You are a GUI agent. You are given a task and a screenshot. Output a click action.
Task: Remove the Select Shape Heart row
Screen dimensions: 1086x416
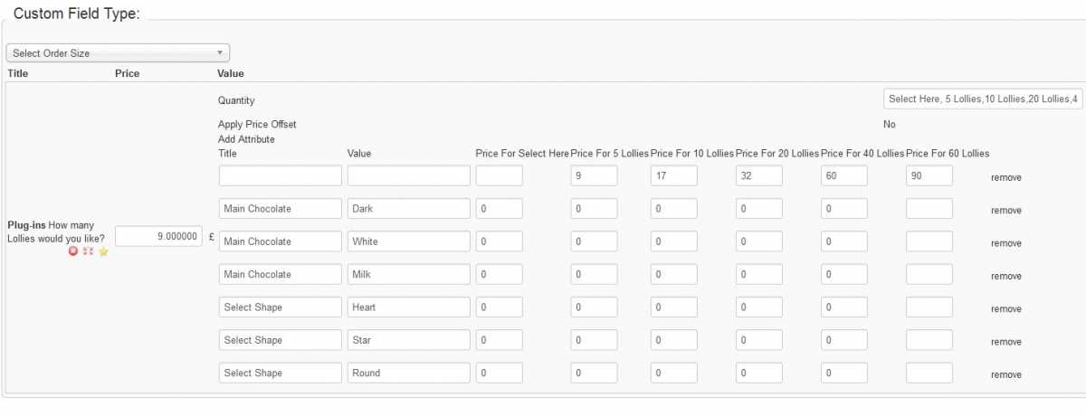pyautogui.click(x=1005, y=308)
